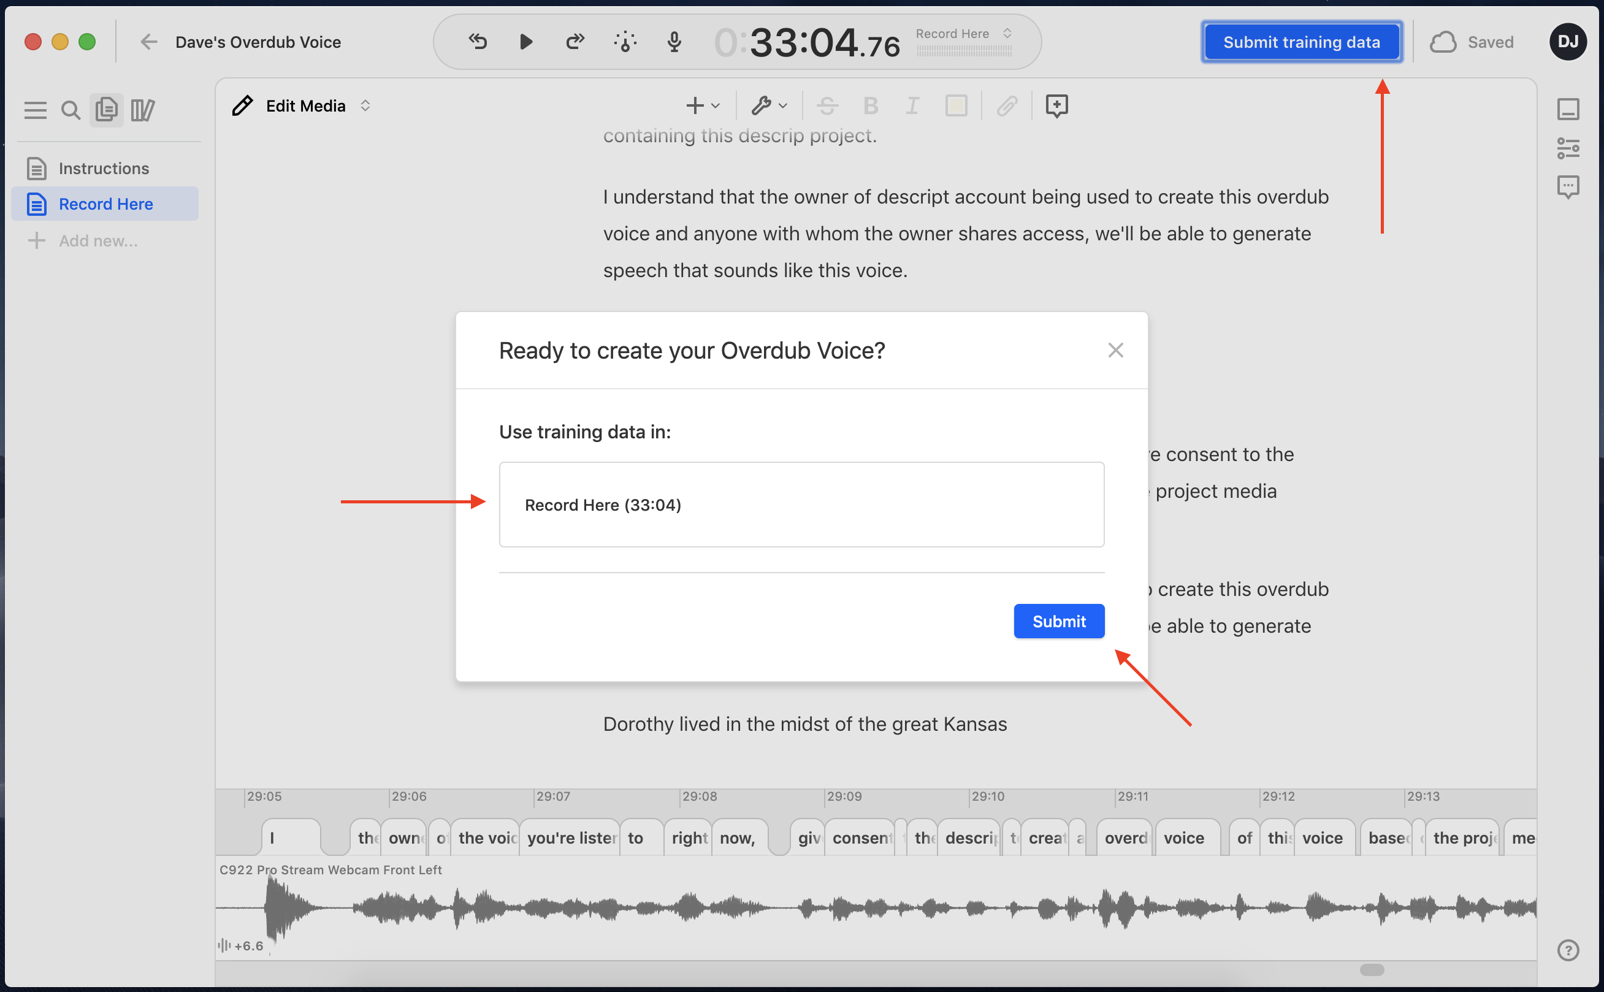
Task: Click the 29:06 timeline ruler mark
Action: pyautogui.click(x=408, y=796)
